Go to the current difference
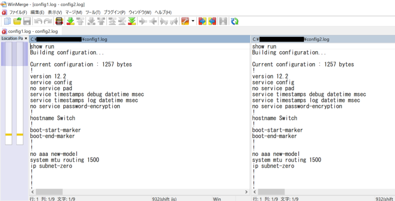 (122, 22)
